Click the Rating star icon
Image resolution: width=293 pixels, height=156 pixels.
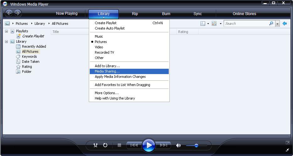click(18, 67)
